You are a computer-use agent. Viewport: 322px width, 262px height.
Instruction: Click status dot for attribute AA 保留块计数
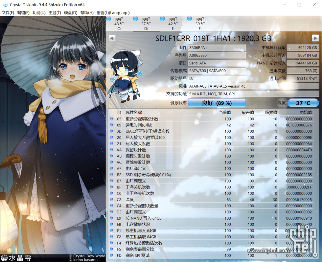pyautogui.click(x=111, y=150)
